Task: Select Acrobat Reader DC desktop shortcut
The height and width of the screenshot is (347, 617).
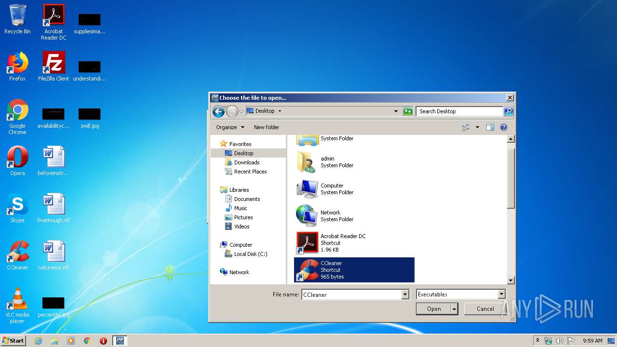Action: click(x=54, y=22)
